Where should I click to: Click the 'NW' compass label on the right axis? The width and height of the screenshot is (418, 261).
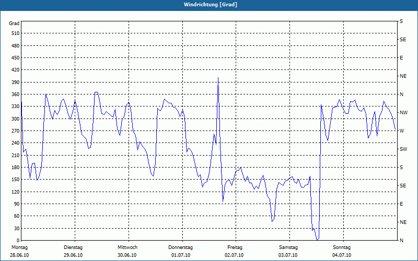click(403, 113)
